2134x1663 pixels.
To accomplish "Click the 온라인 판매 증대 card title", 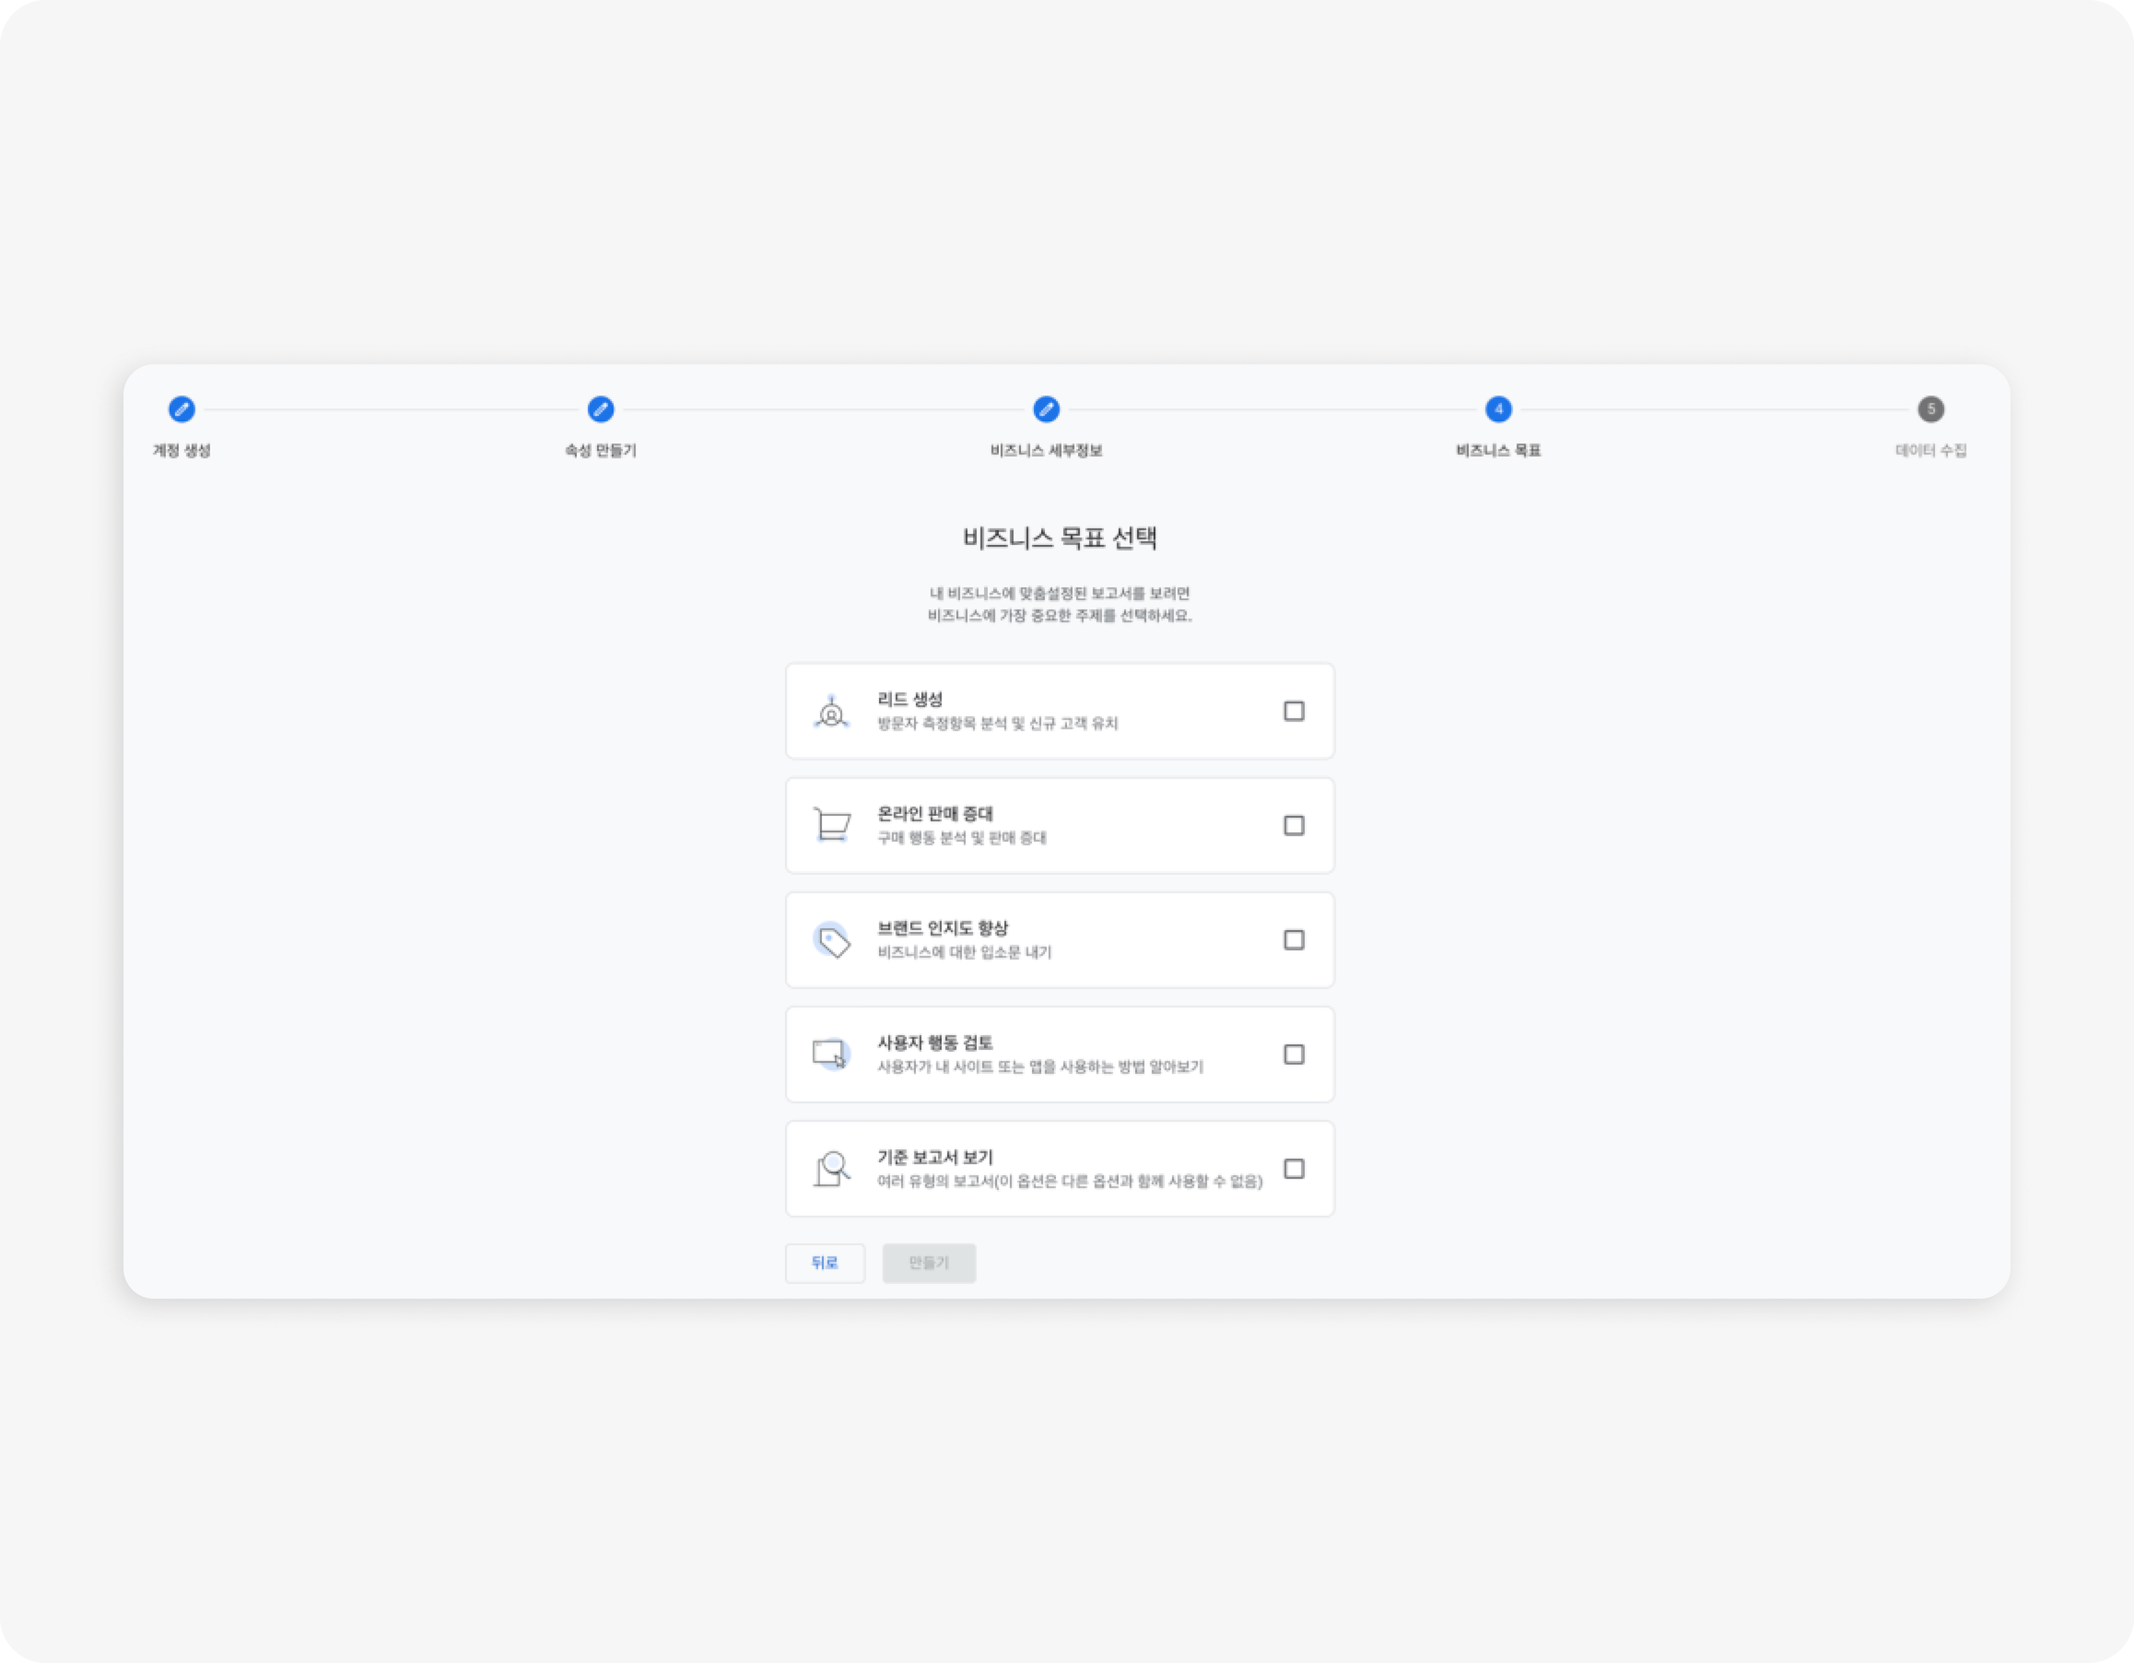I will tap(935, 814).
